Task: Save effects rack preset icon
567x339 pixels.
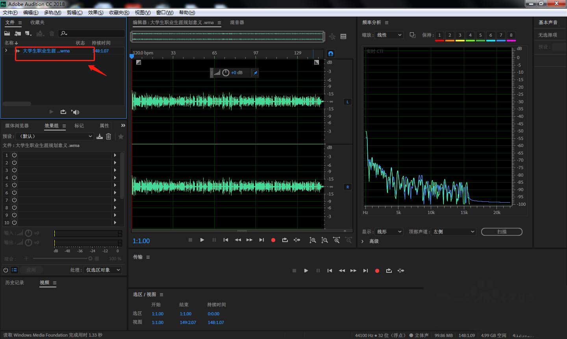Action: pos(100,136)
